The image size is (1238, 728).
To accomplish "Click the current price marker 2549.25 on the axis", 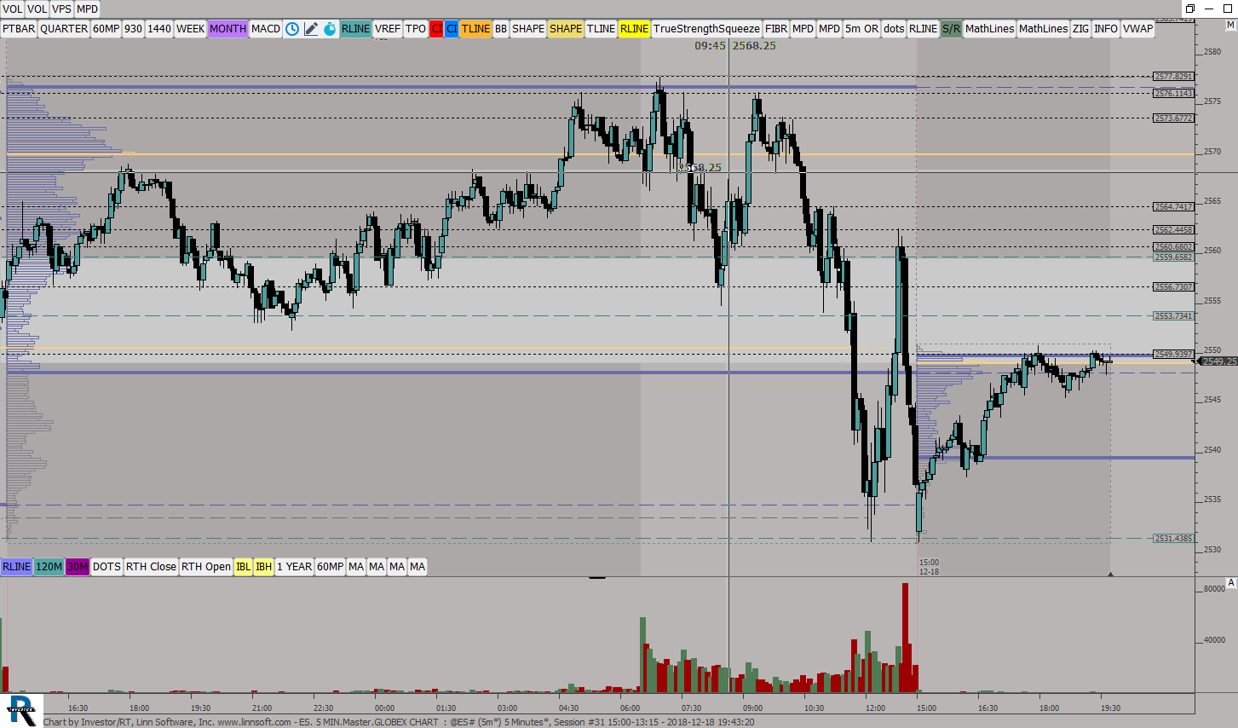I will coord(1218,361).
